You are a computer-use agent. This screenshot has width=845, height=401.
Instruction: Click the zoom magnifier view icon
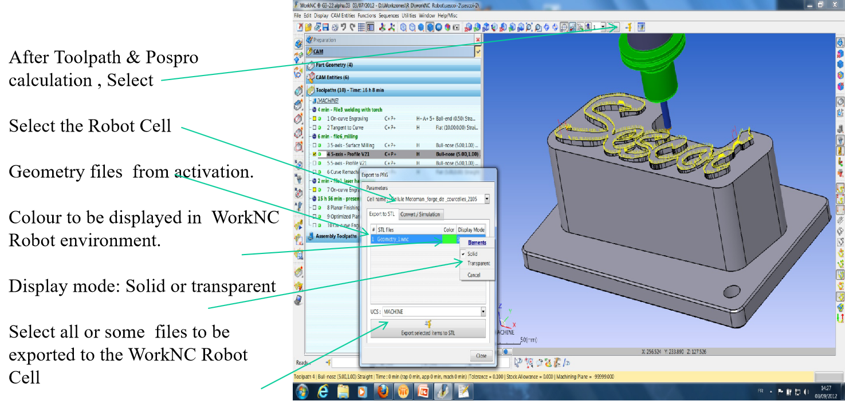point(529,27)
